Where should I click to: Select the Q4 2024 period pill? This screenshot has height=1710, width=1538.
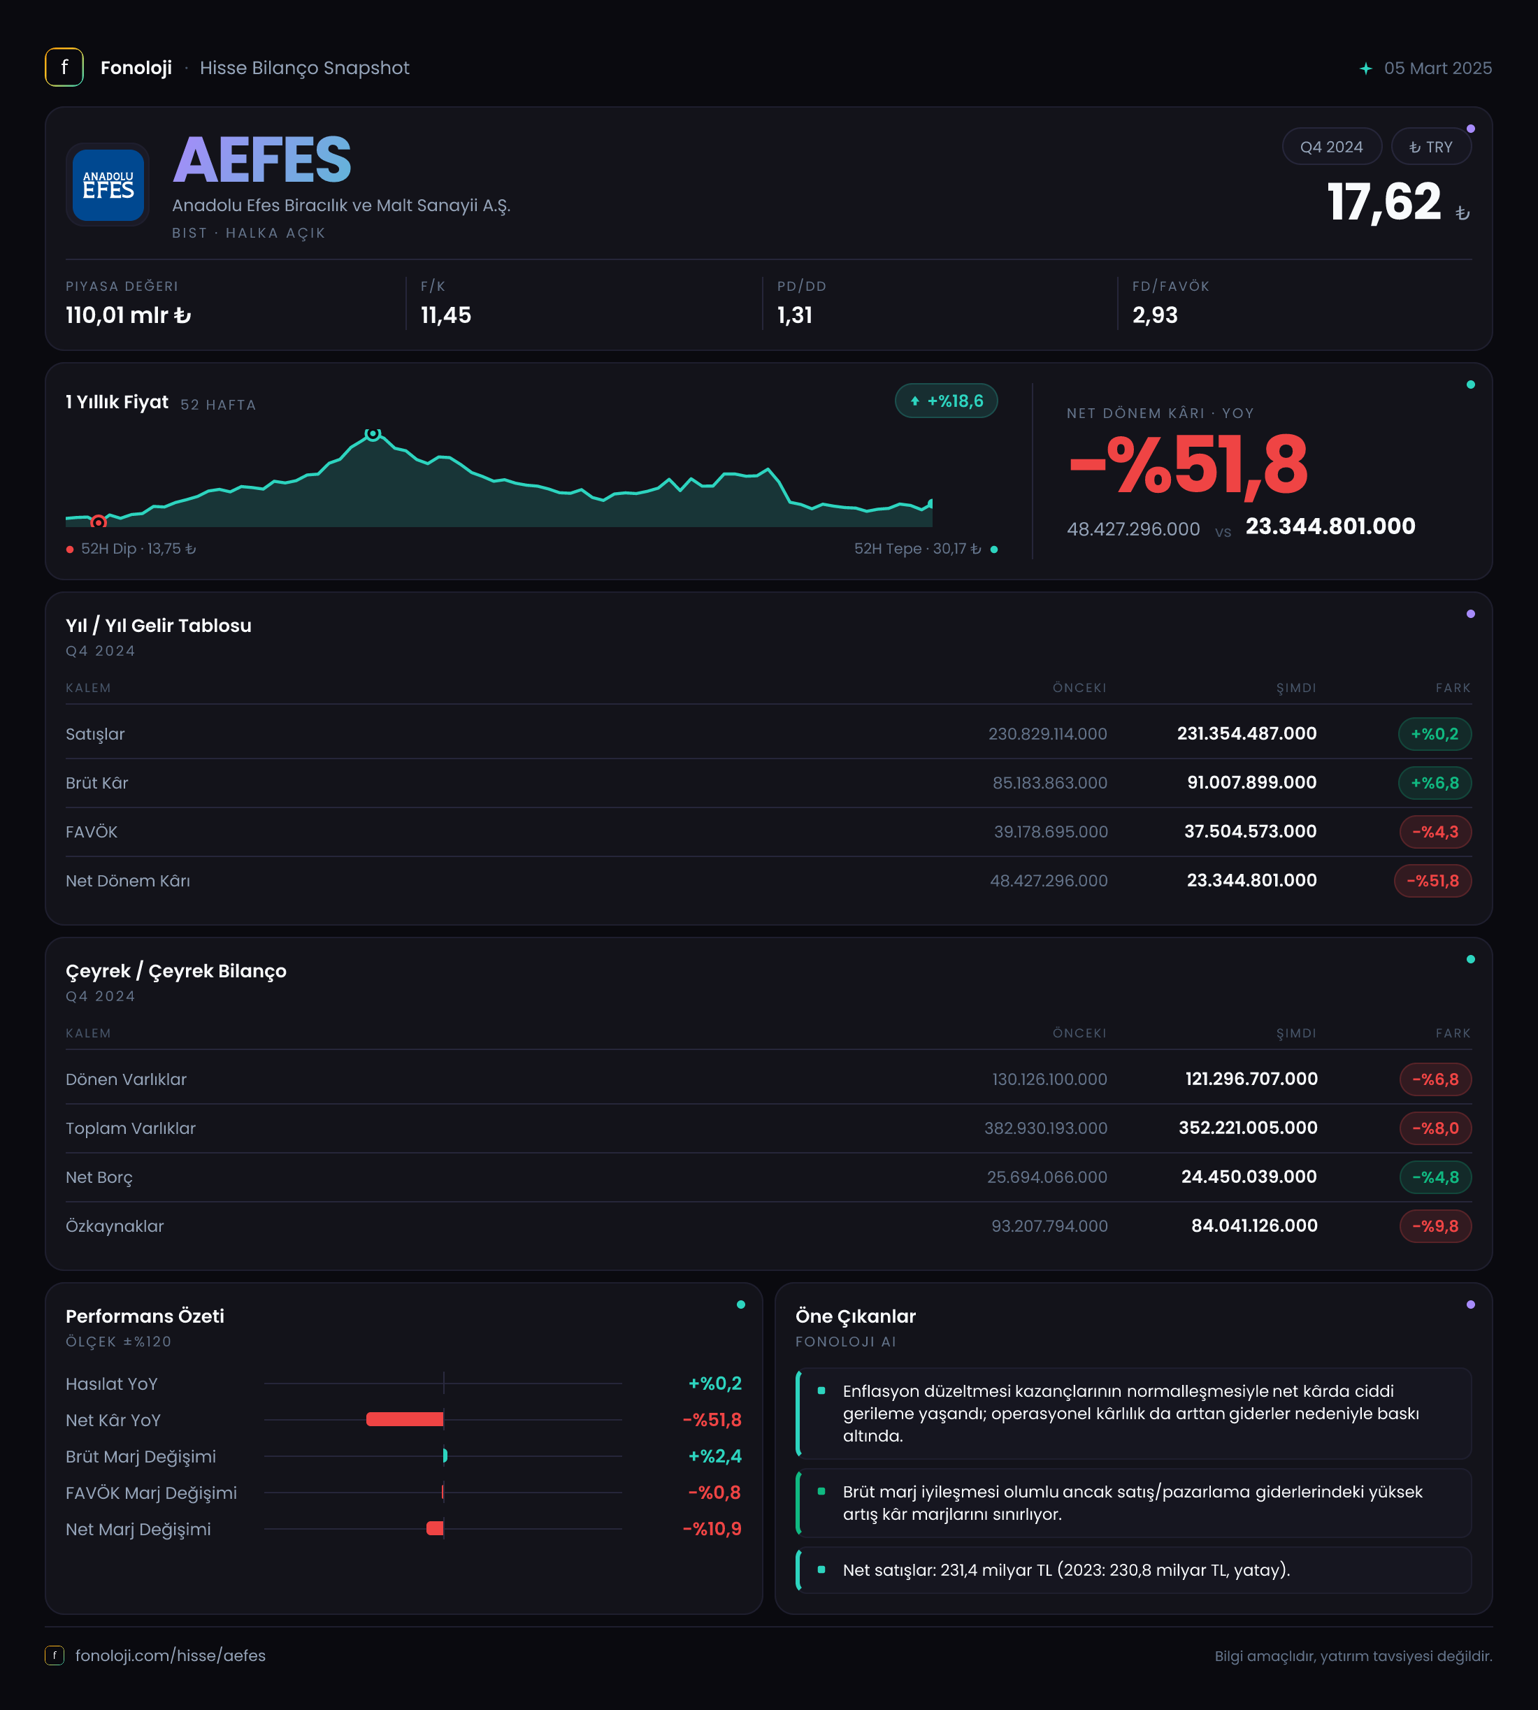(x=1331, y=147)
